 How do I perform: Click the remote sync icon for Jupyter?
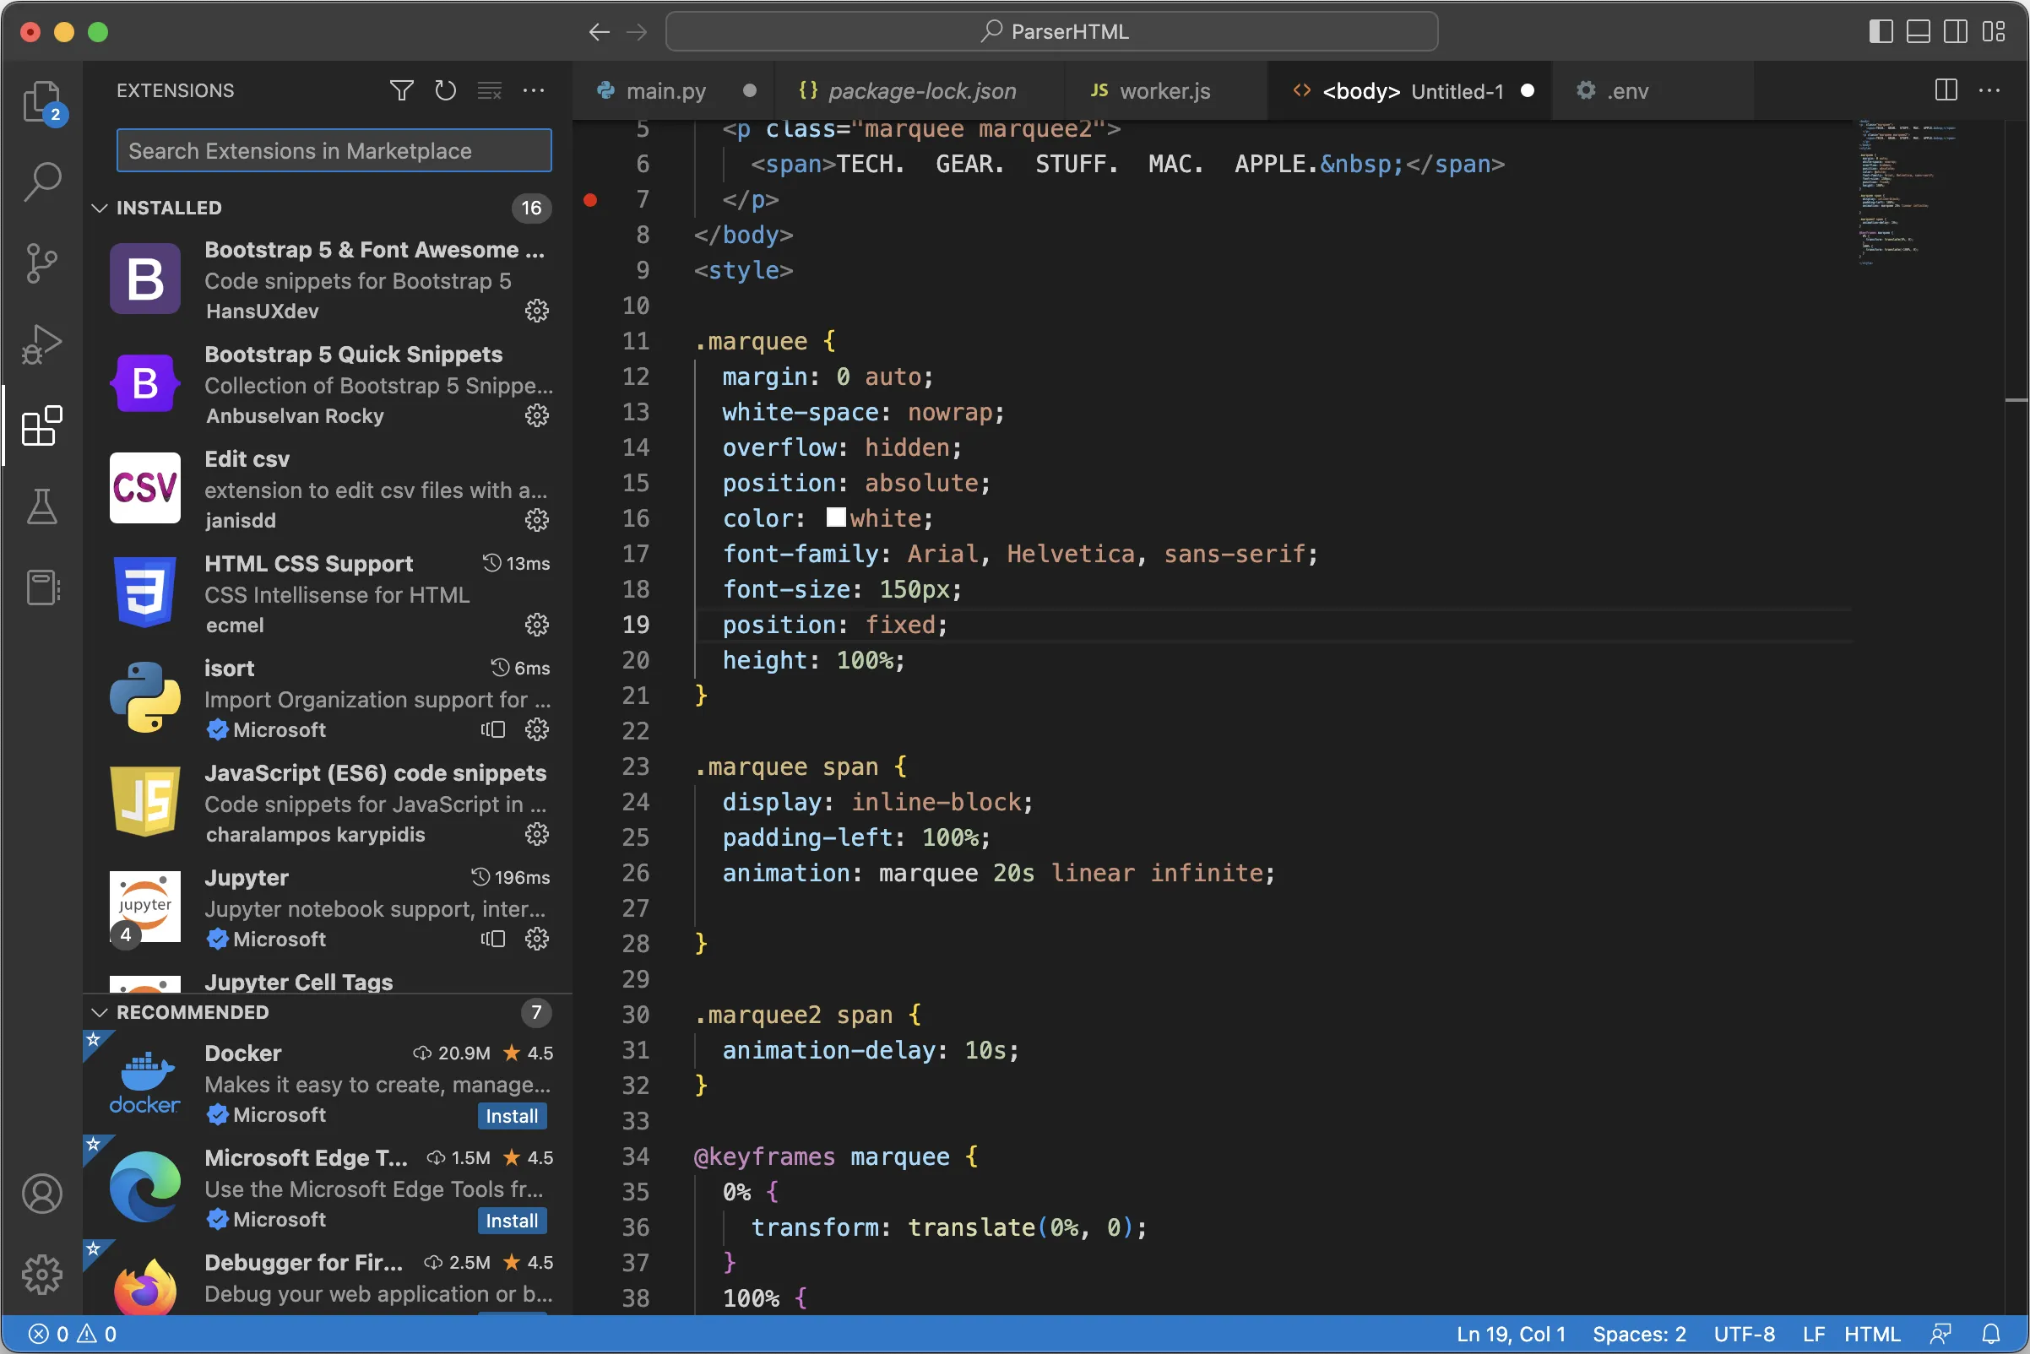click(x=493, y=939)
